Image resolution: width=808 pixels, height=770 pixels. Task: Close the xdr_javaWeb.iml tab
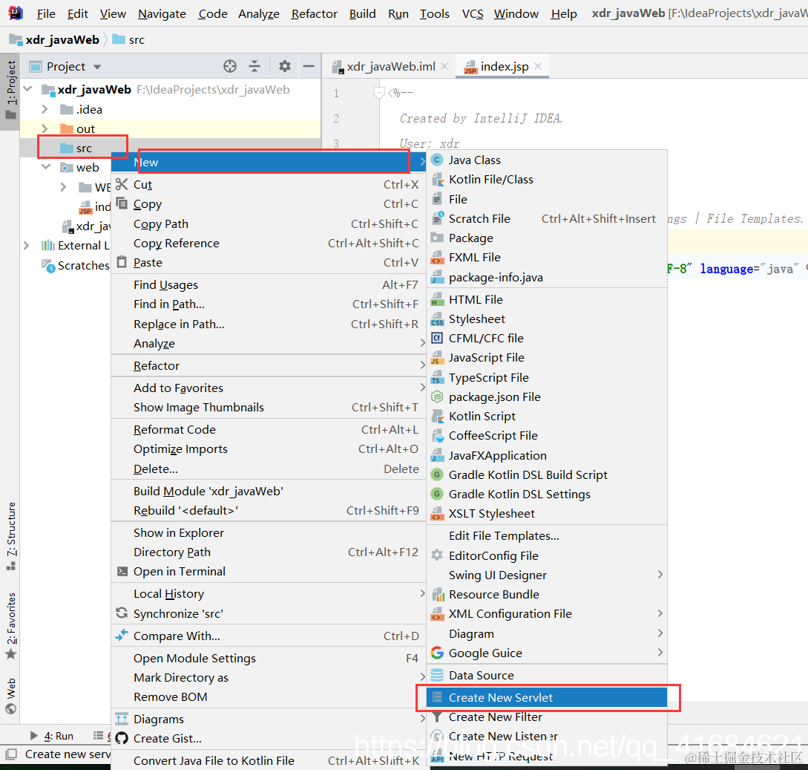[x=444, y=66]
